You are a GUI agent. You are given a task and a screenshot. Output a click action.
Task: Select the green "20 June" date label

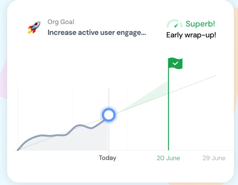click(x=168, y=158)
